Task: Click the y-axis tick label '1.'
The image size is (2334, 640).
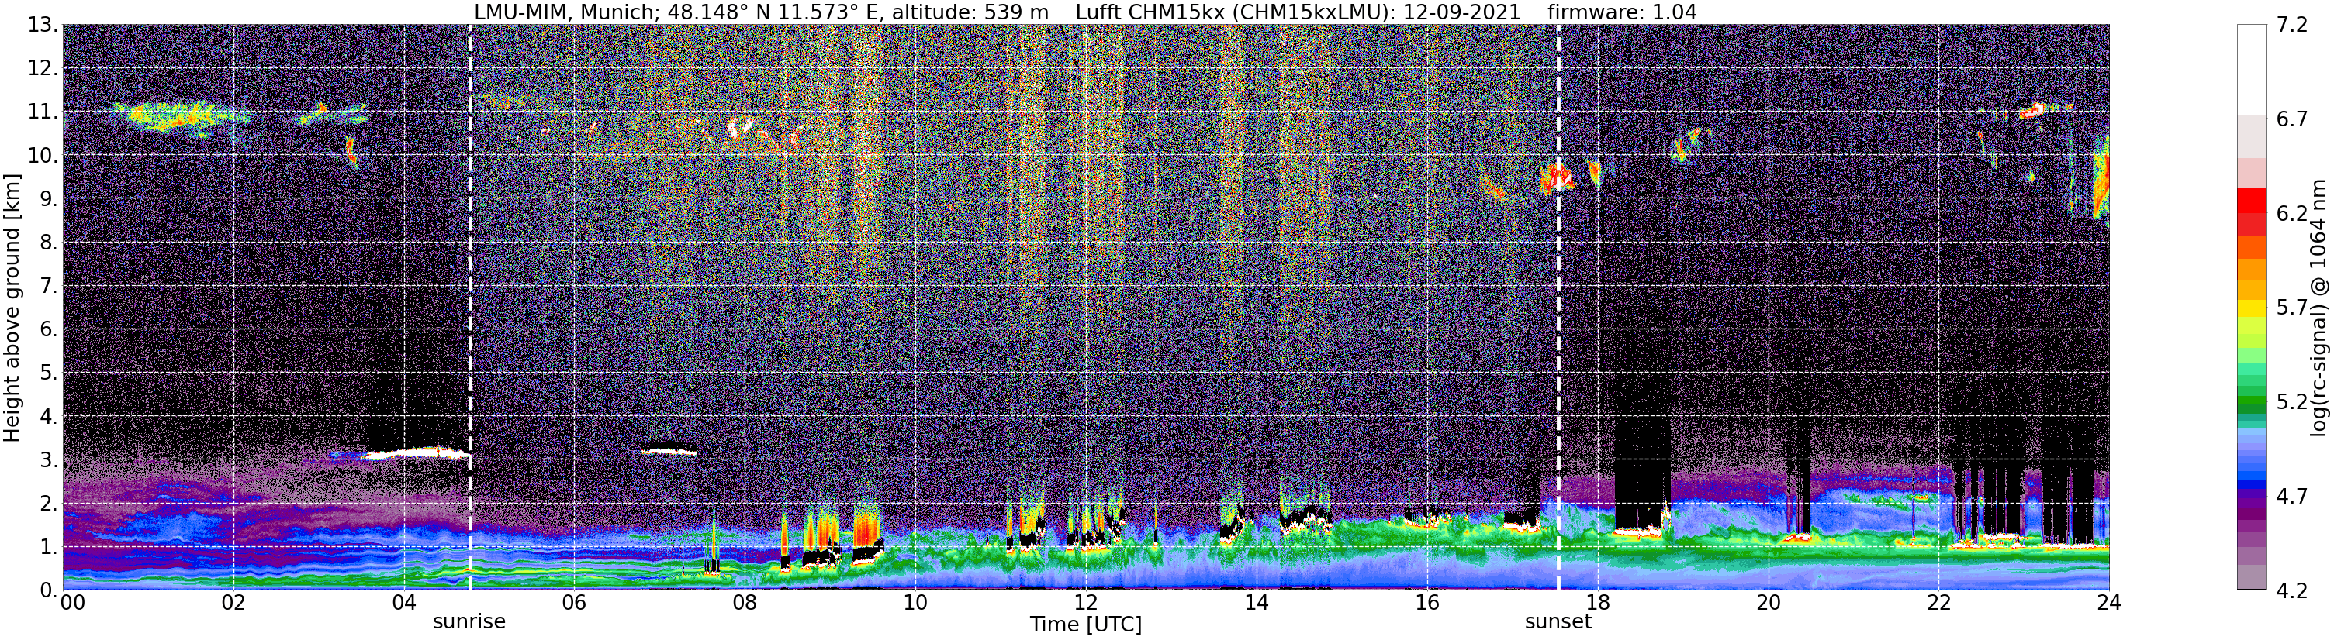Action: 48,547
